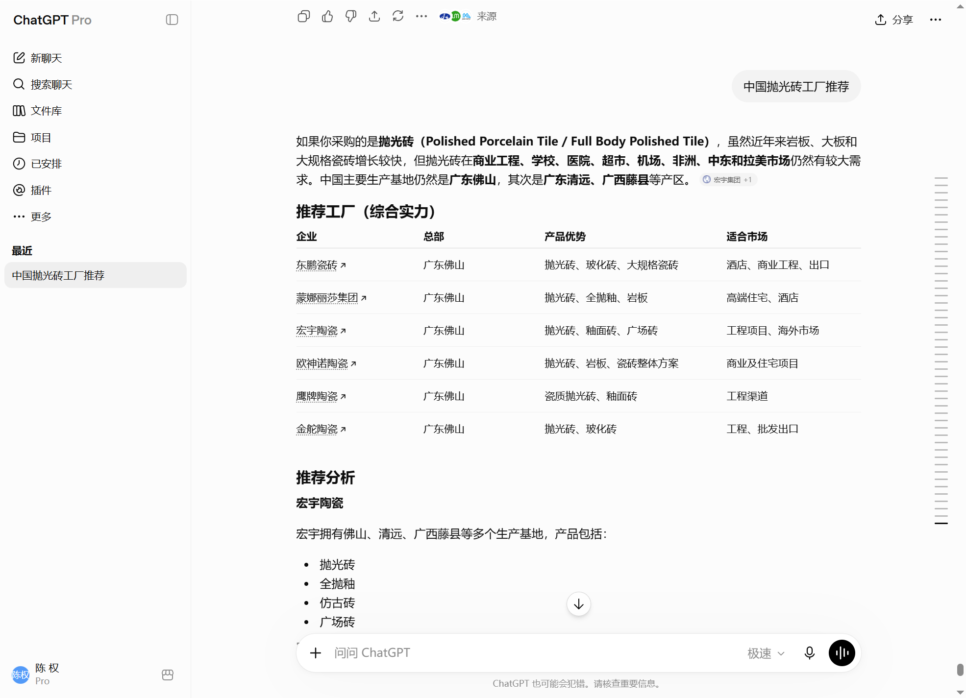The image size is (966, 698).
Task: Click the cell 工程、批发出口
Action: (x=763, y=429)
